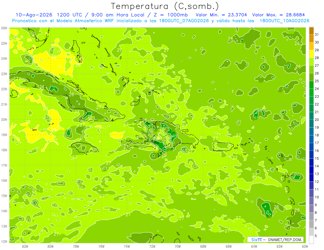Click the '5' value on the color scale
This screenshot has width=324, height=250.
click(316, 236)
